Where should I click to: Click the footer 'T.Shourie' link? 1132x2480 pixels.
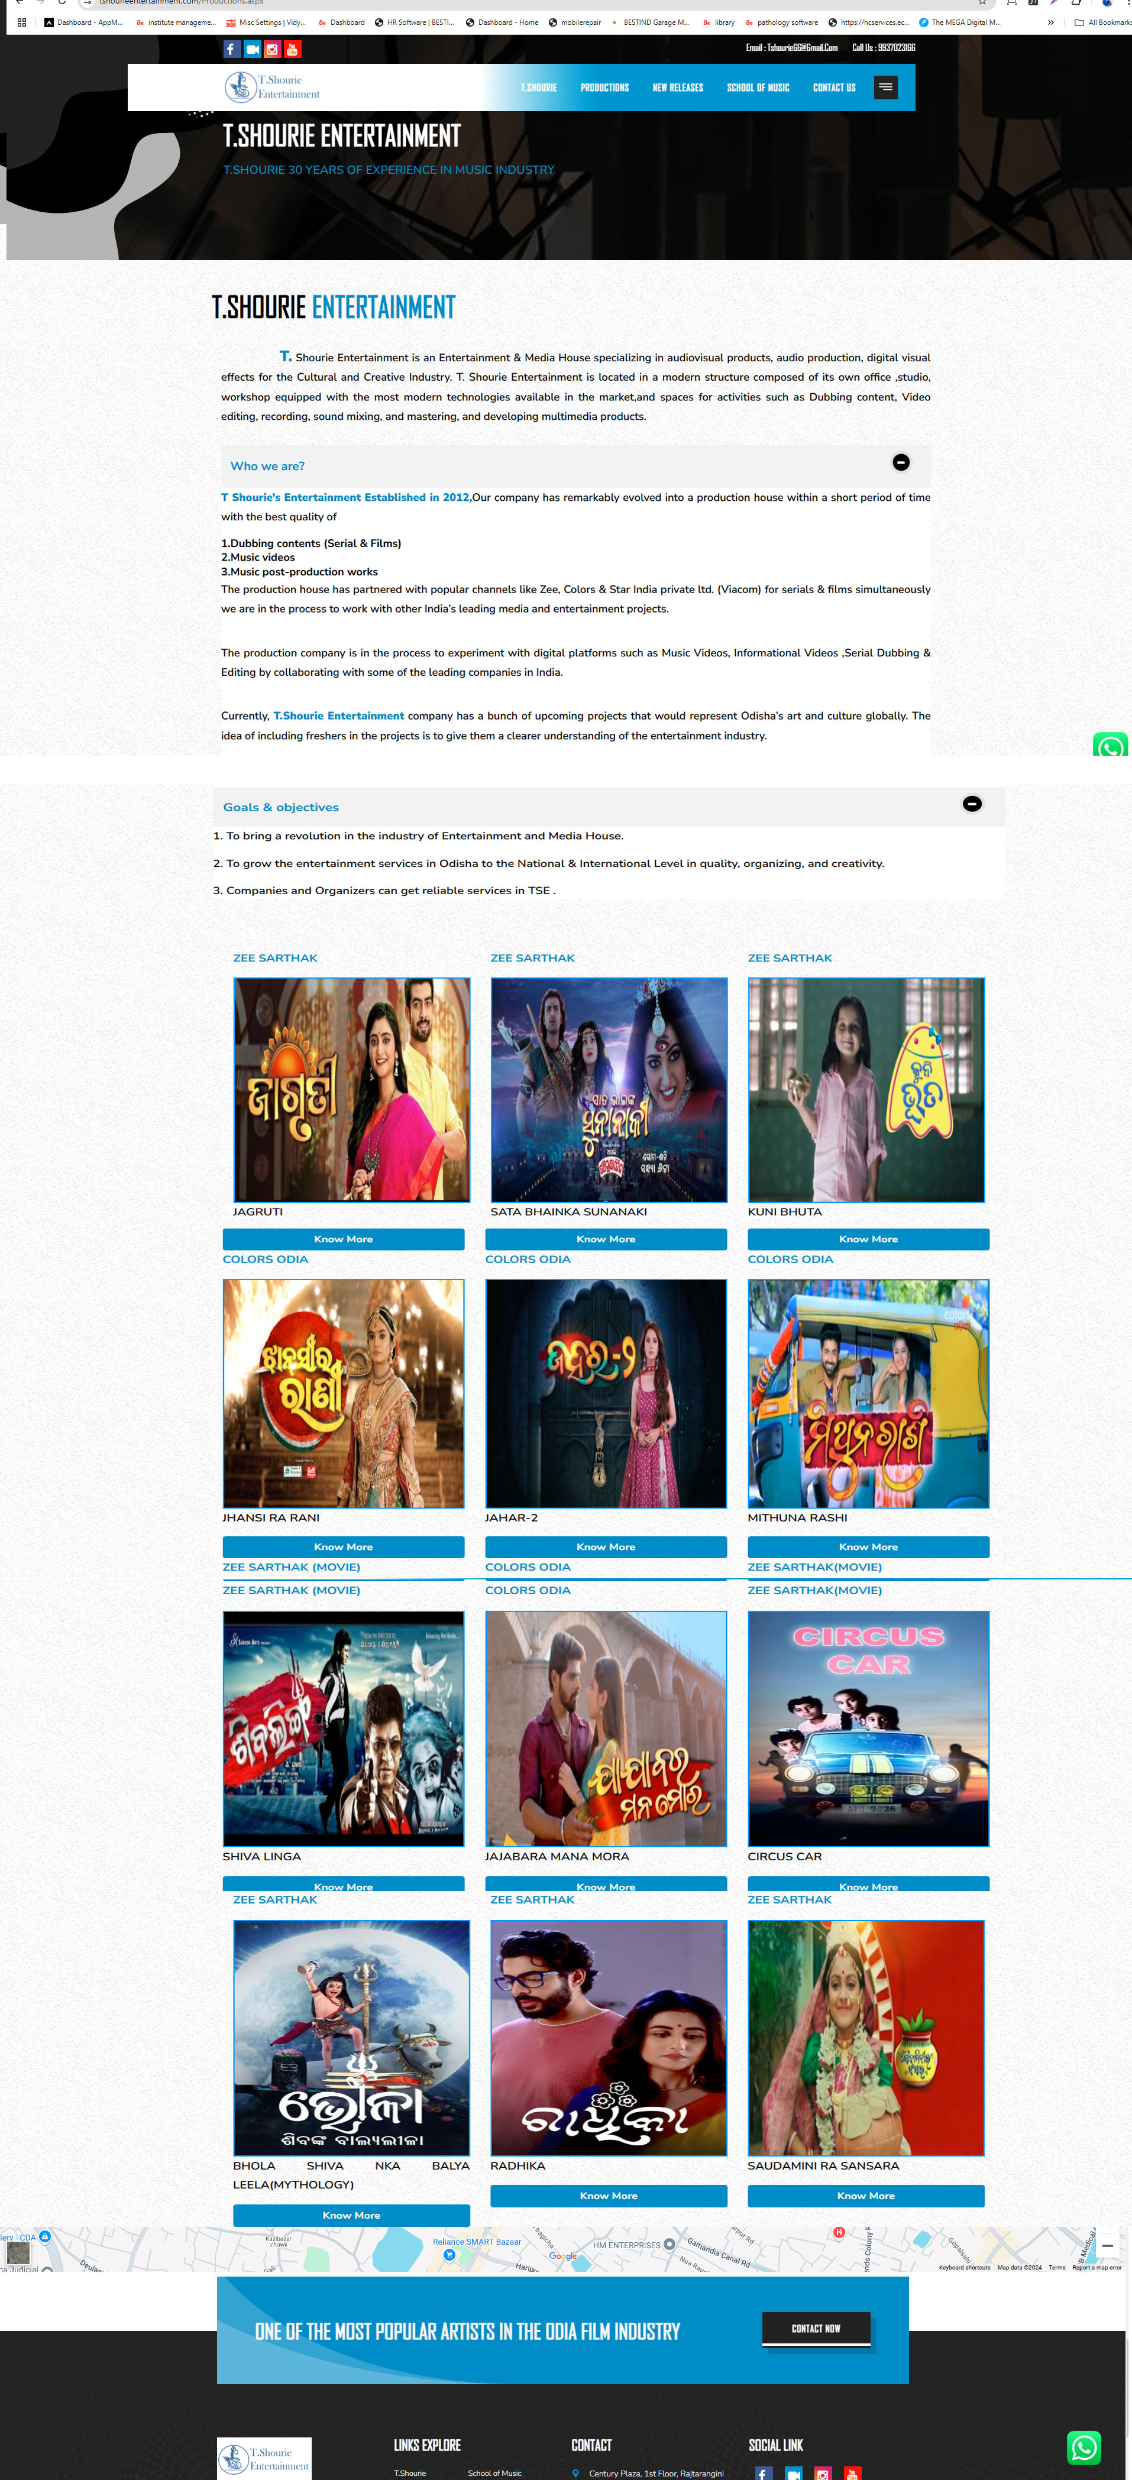[x=410, y=2473]
